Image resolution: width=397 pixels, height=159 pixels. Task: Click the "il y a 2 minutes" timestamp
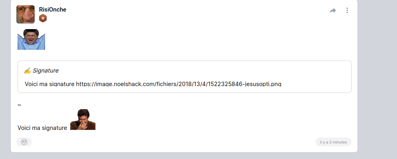334,142
